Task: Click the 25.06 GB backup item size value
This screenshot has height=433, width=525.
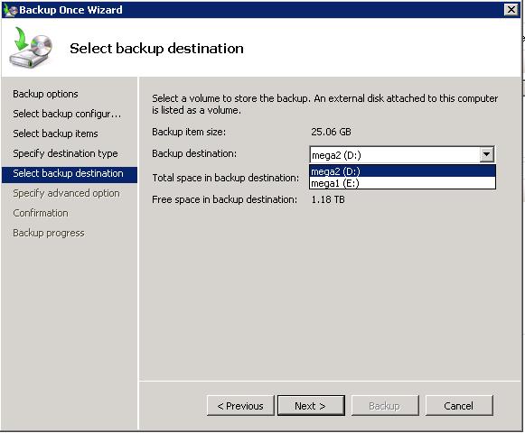Action: pyautogui.click(x=331, y=132)
